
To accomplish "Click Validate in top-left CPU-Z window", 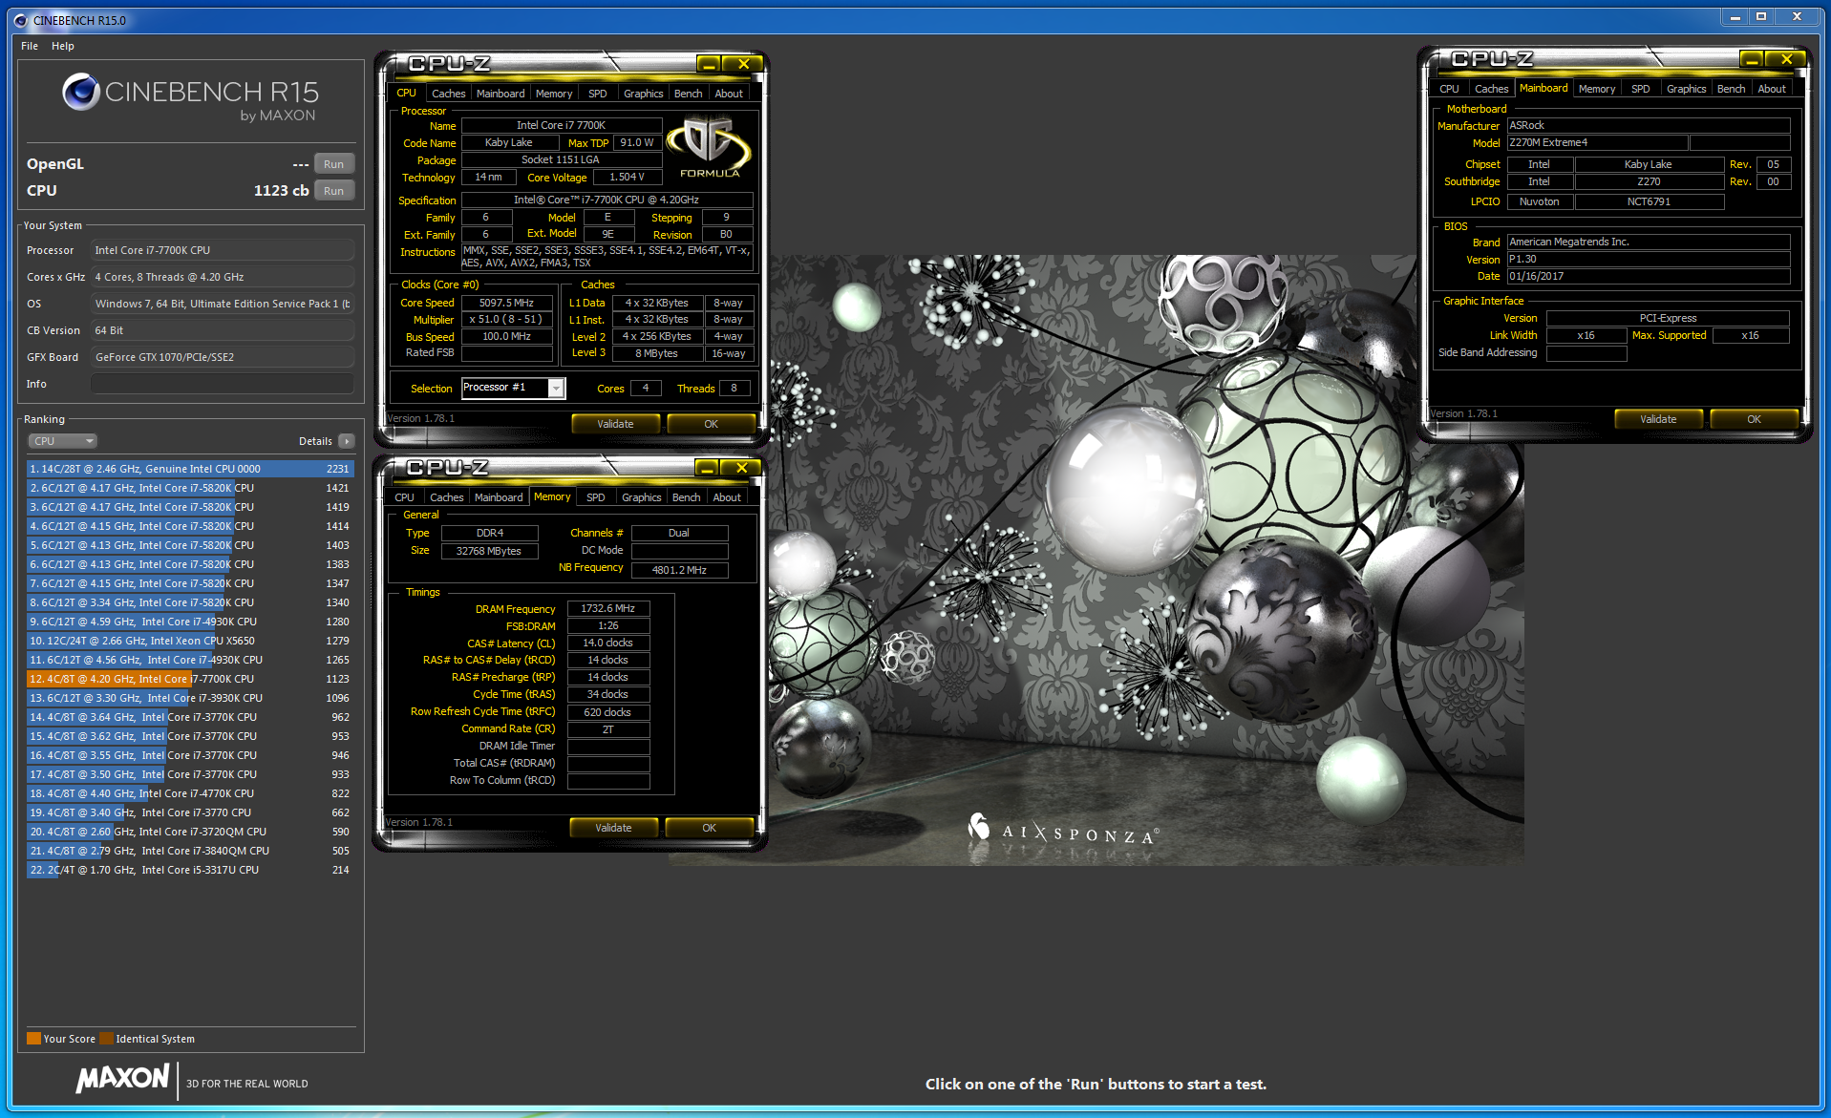I will [615, 424].
